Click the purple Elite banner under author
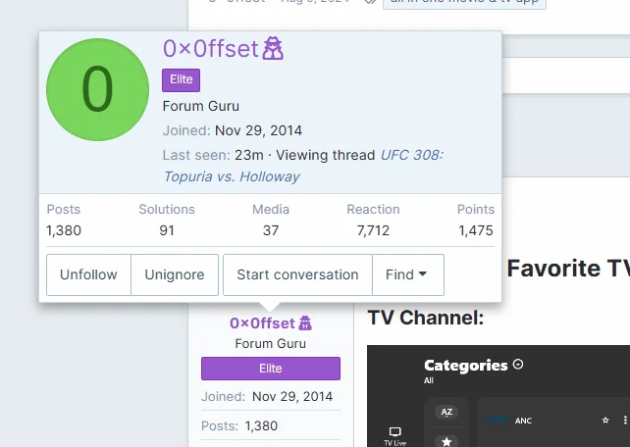 tap(271, 369)
